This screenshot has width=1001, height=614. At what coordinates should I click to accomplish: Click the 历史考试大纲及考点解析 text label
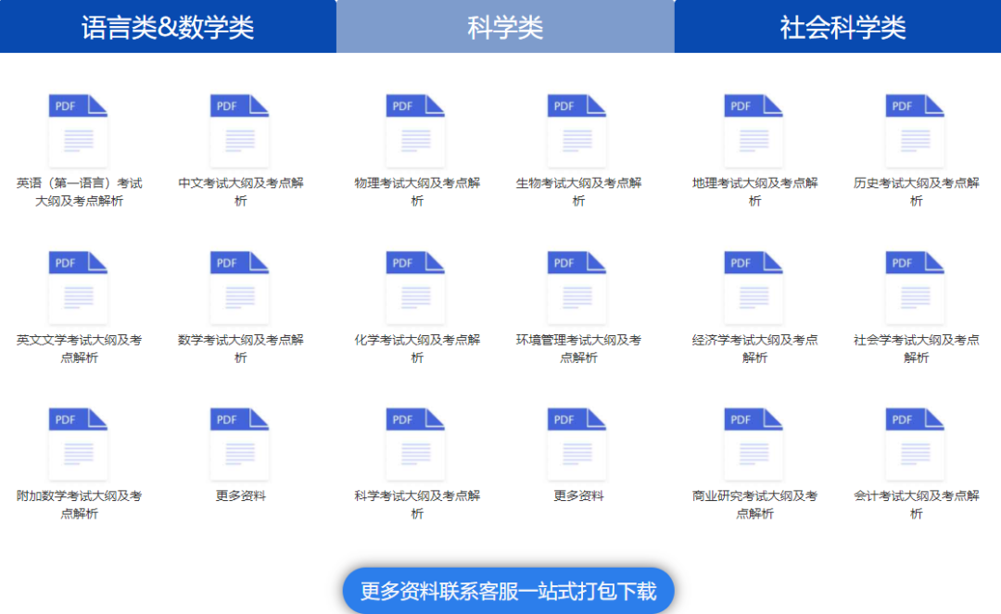916,192
